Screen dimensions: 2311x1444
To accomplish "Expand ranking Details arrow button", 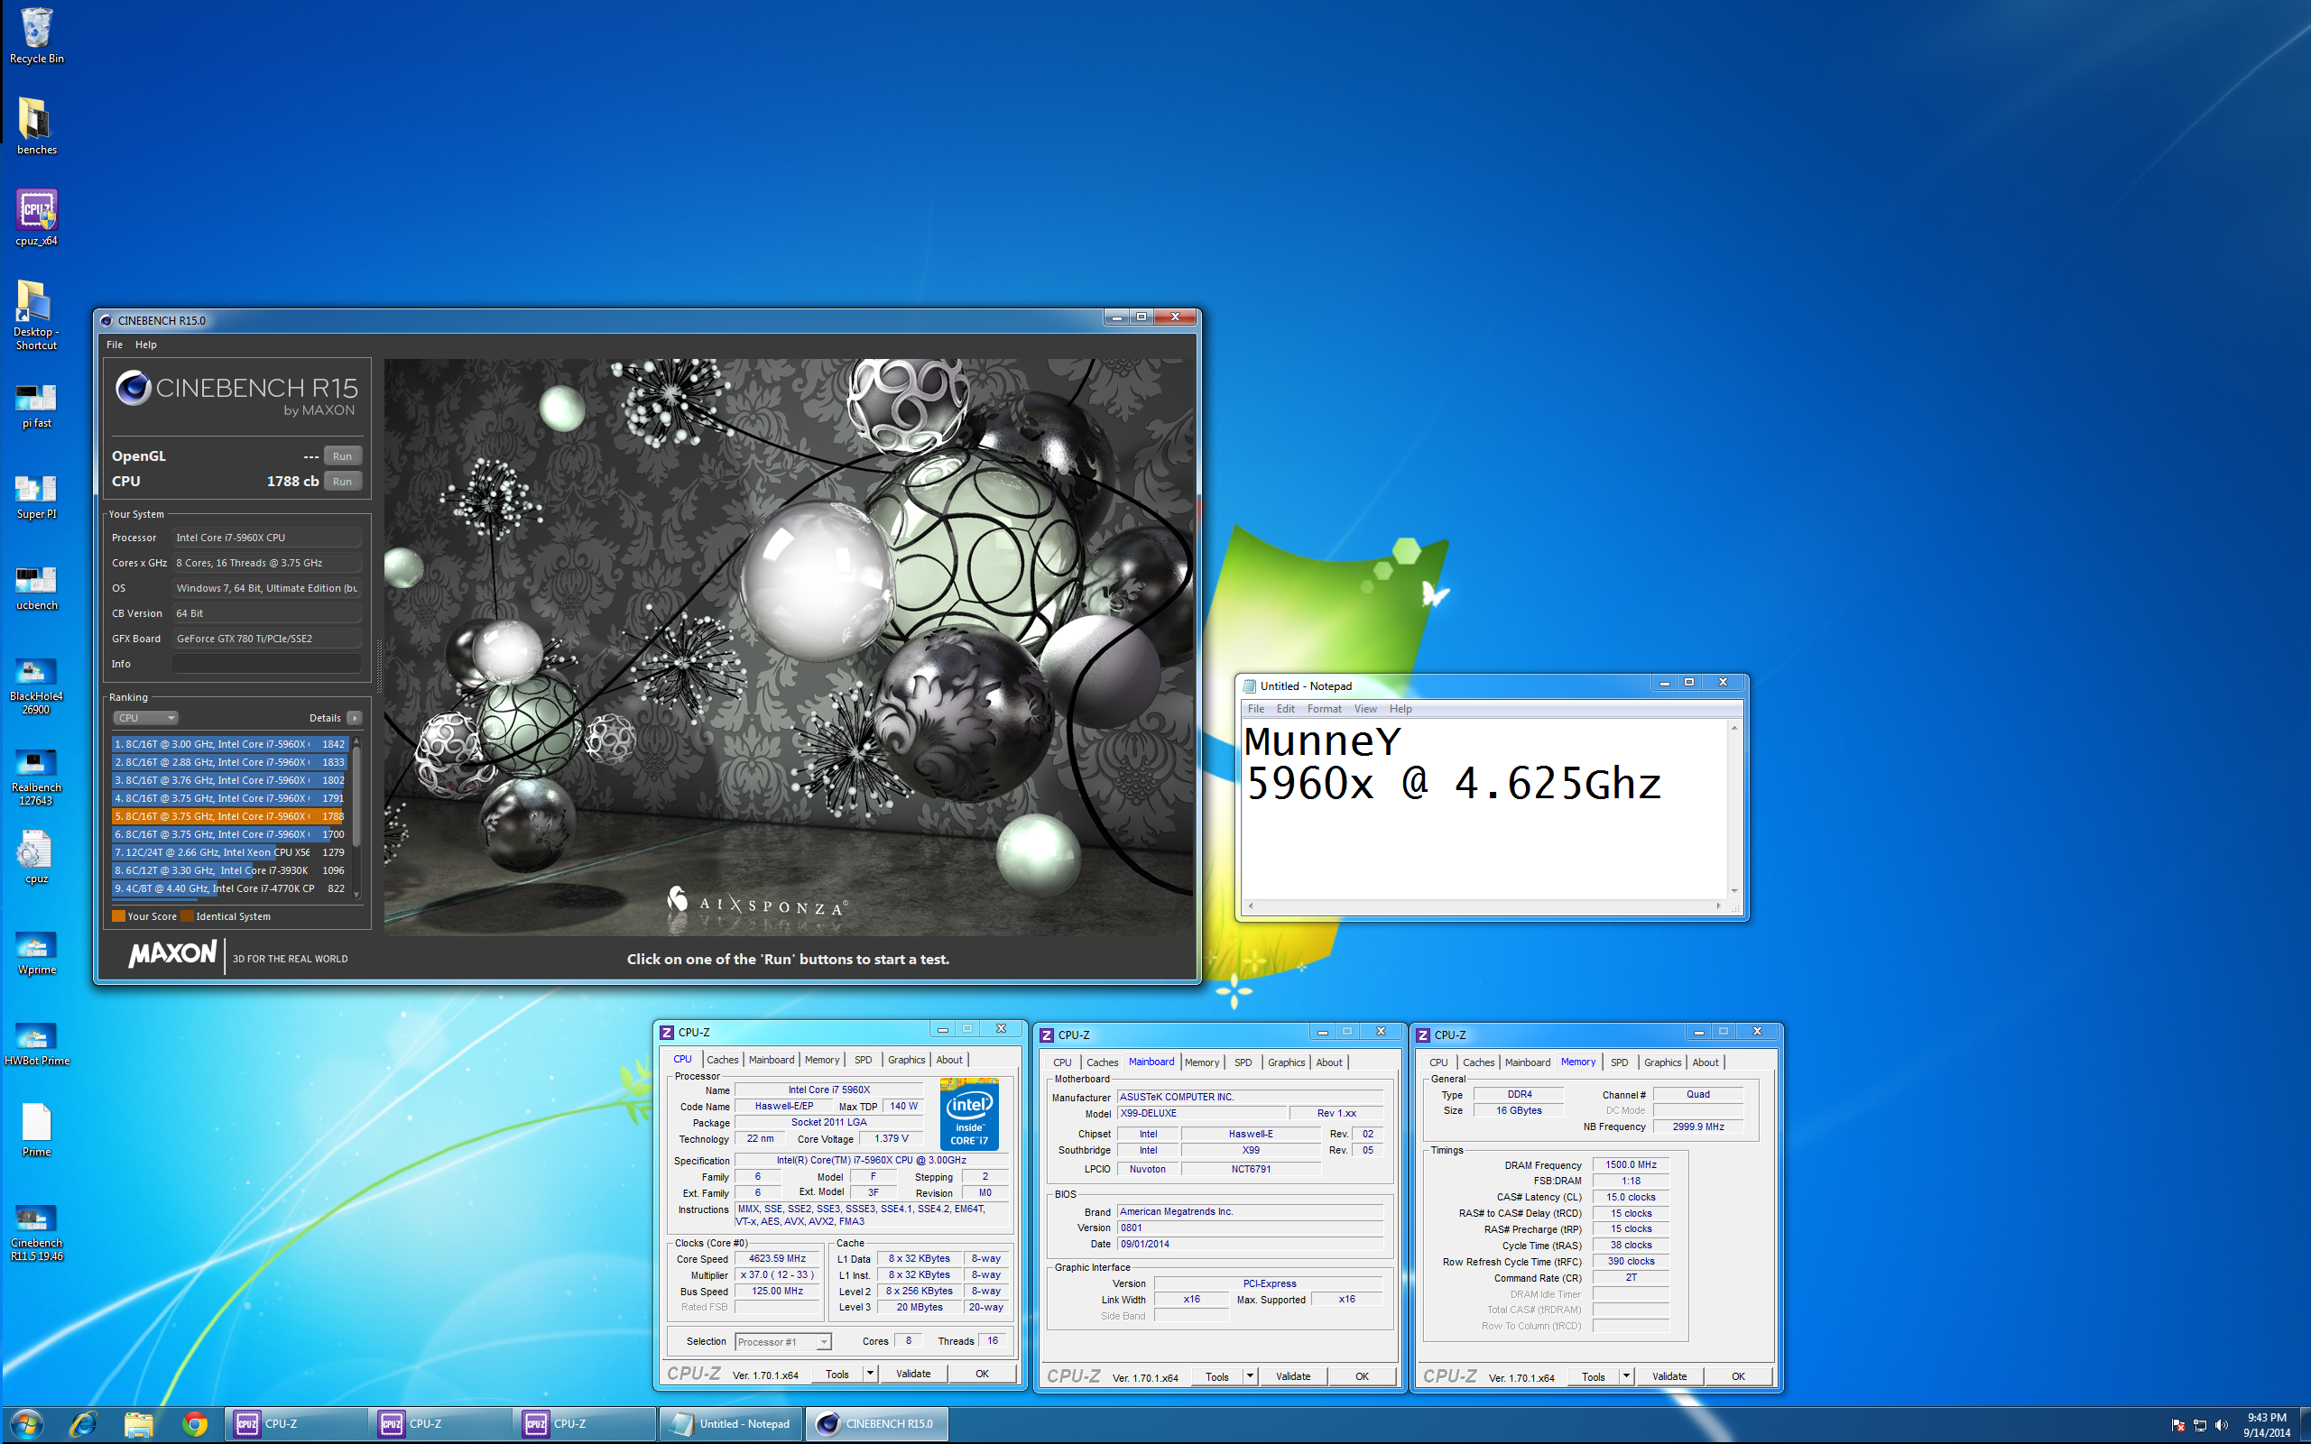I will coord(354,718).
